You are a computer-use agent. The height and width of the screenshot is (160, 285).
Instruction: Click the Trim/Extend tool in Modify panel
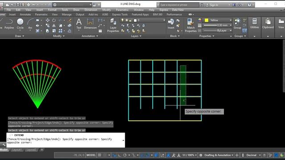pos(61,20)
